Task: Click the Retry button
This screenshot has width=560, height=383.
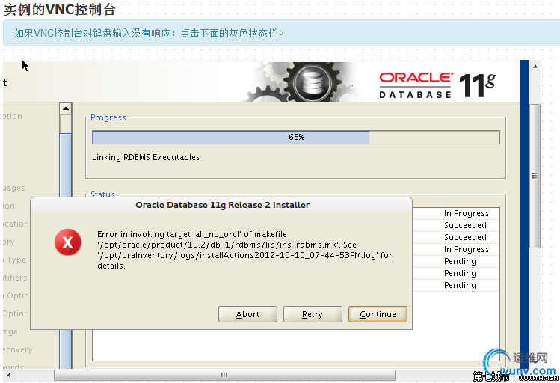Action: (313, 314)
